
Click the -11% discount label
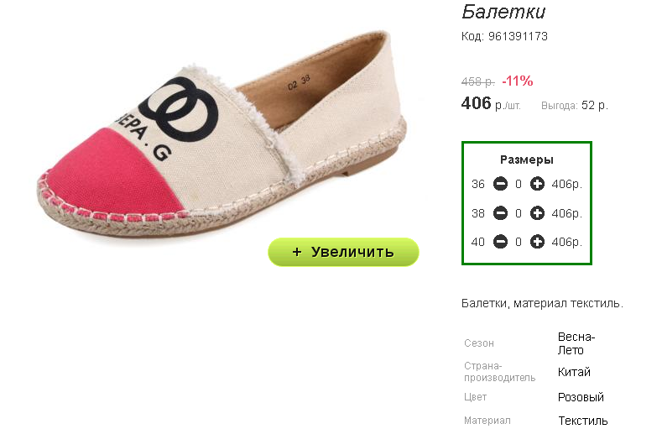point(517,81)
